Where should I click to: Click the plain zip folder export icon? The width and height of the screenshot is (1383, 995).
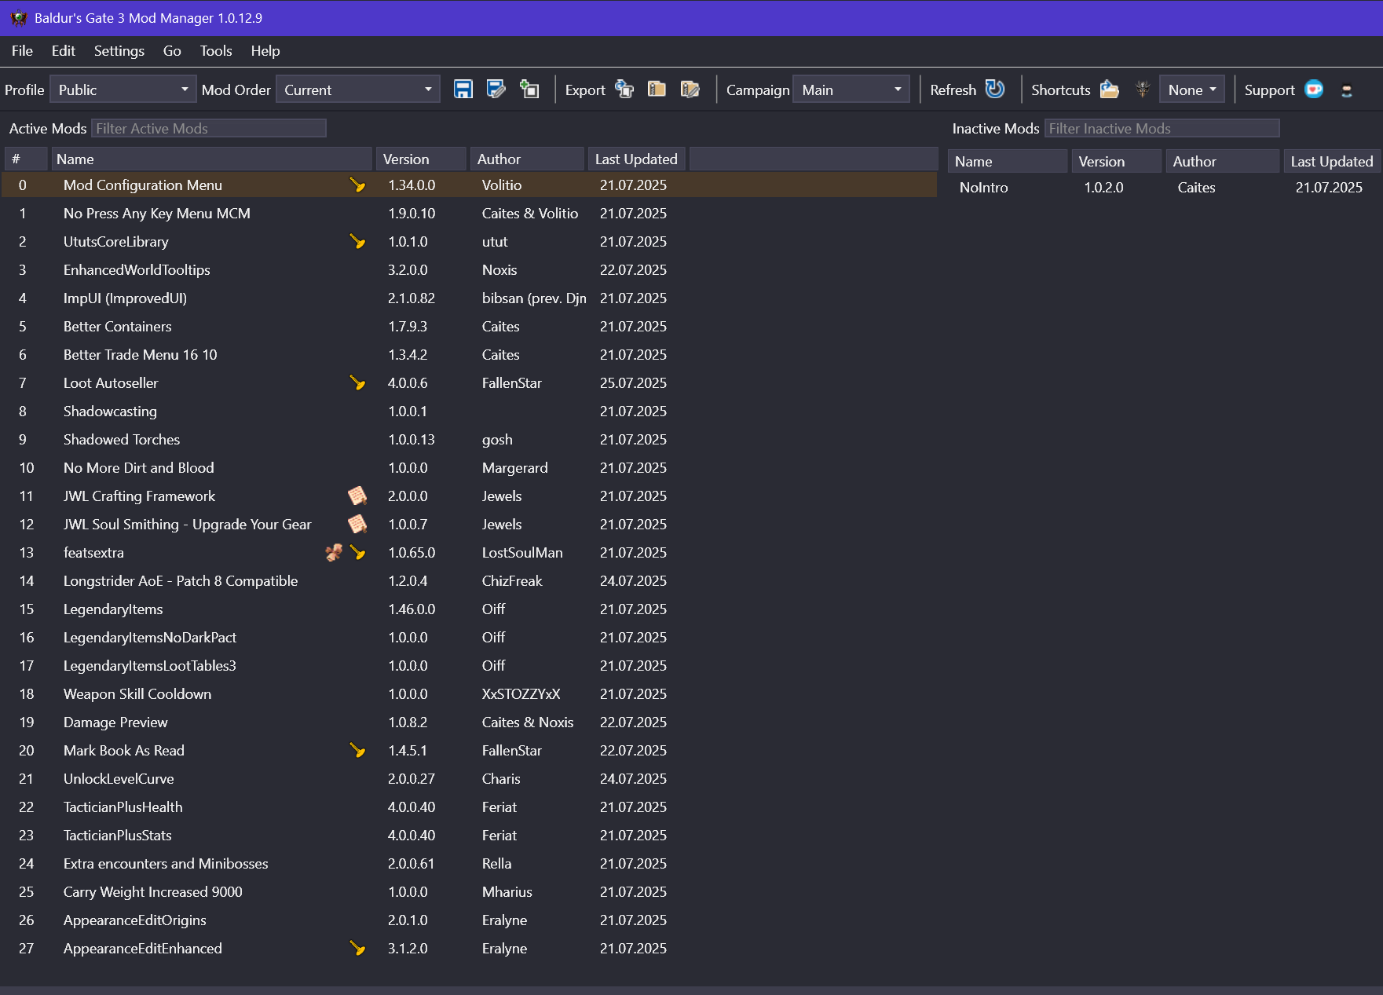[x=657, y=90]
